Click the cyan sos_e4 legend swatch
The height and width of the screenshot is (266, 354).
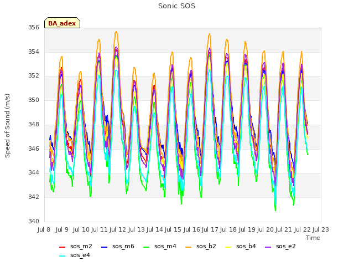tap(62, 256)
